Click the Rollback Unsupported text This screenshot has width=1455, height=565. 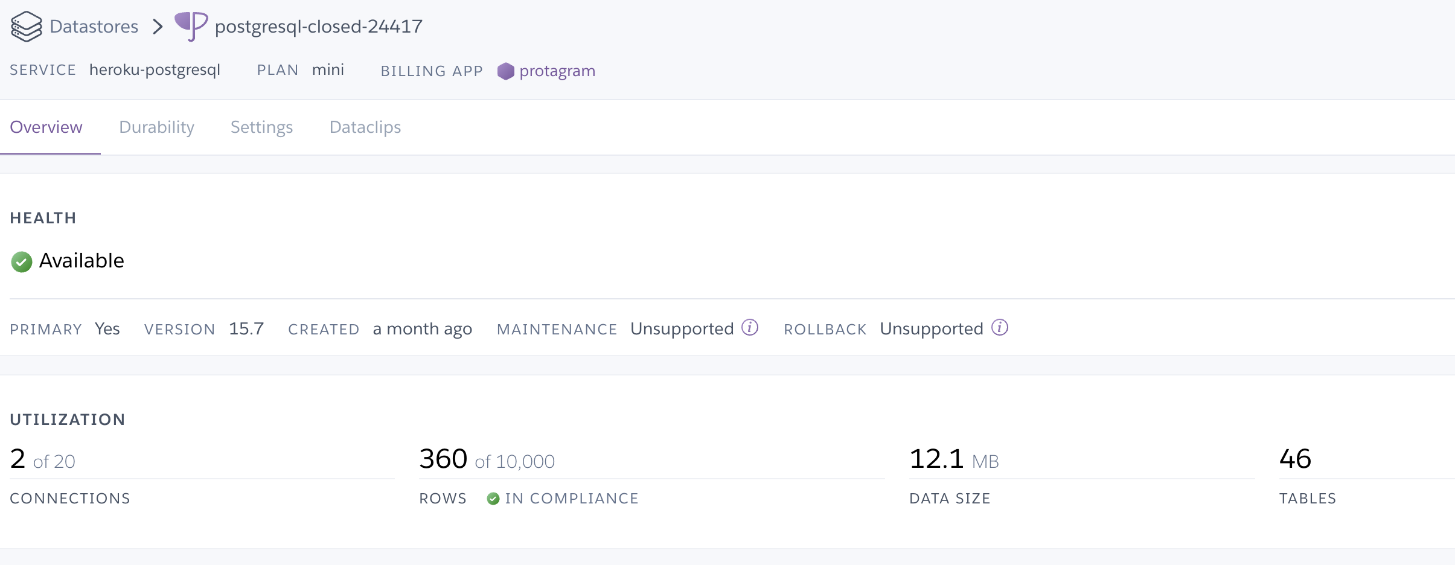(932, 329)
